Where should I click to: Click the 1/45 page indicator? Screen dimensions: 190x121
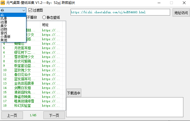tap(33, 115)
